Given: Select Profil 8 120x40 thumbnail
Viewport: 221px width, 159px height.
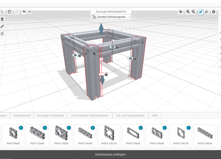Looking at the screenshot, I should click(37, 135).
